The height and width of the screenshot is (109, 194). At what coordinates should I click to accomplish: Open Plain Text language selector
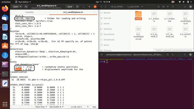point(41,107)
